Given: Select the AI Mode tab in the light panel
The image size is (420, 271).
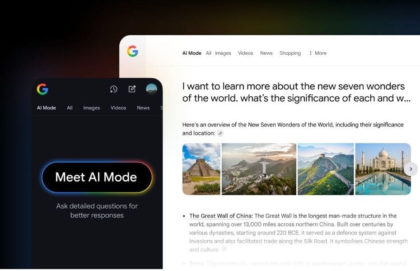Looking at the screenshot, I should pos(192,53).
